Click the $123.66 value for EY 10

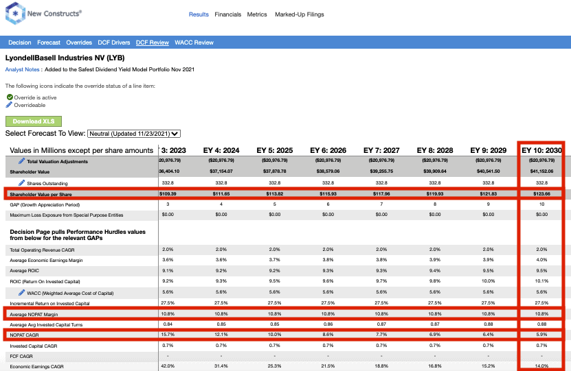541,193
